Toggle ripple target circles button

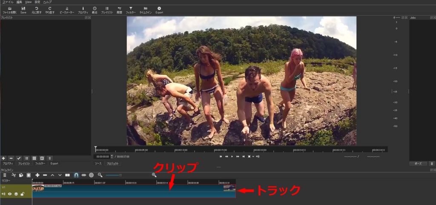click(91, 175)
